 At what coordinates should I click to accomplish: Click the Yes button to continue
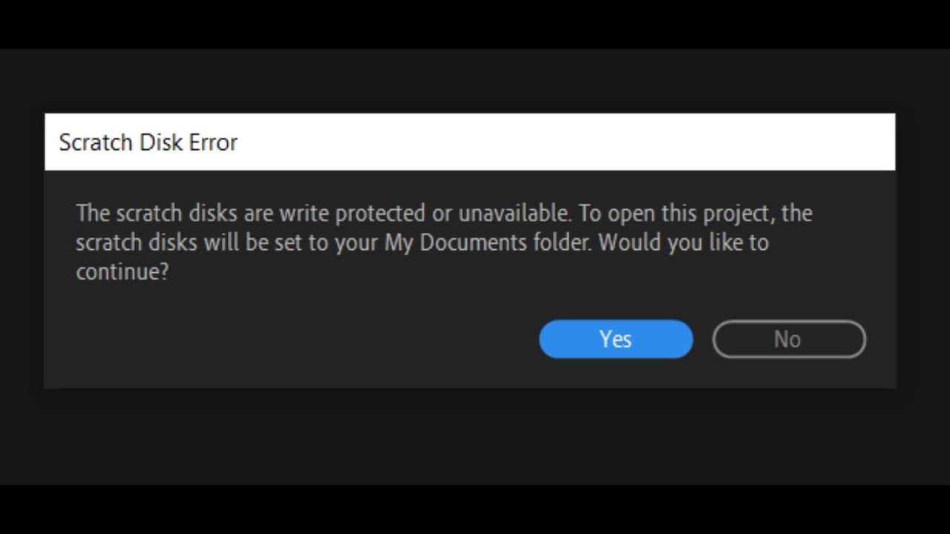click(x=615, y=339)
